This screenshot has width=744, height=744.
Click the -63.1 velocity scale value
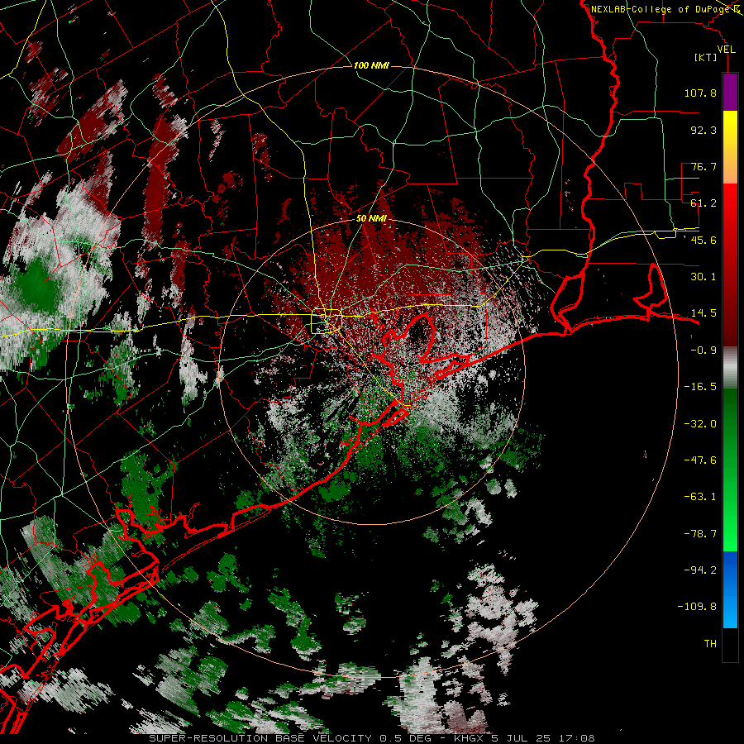tap(700, 497)
